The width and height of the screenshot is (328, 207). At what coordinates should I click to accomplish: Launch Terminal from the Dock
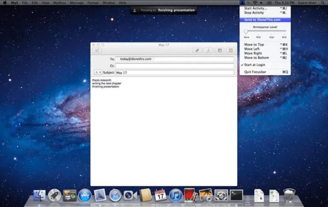tap(236, 195)
